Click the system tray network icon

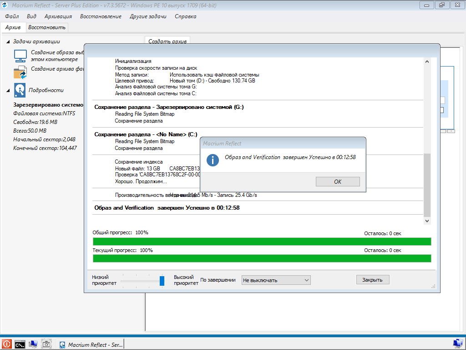[457, 343]
